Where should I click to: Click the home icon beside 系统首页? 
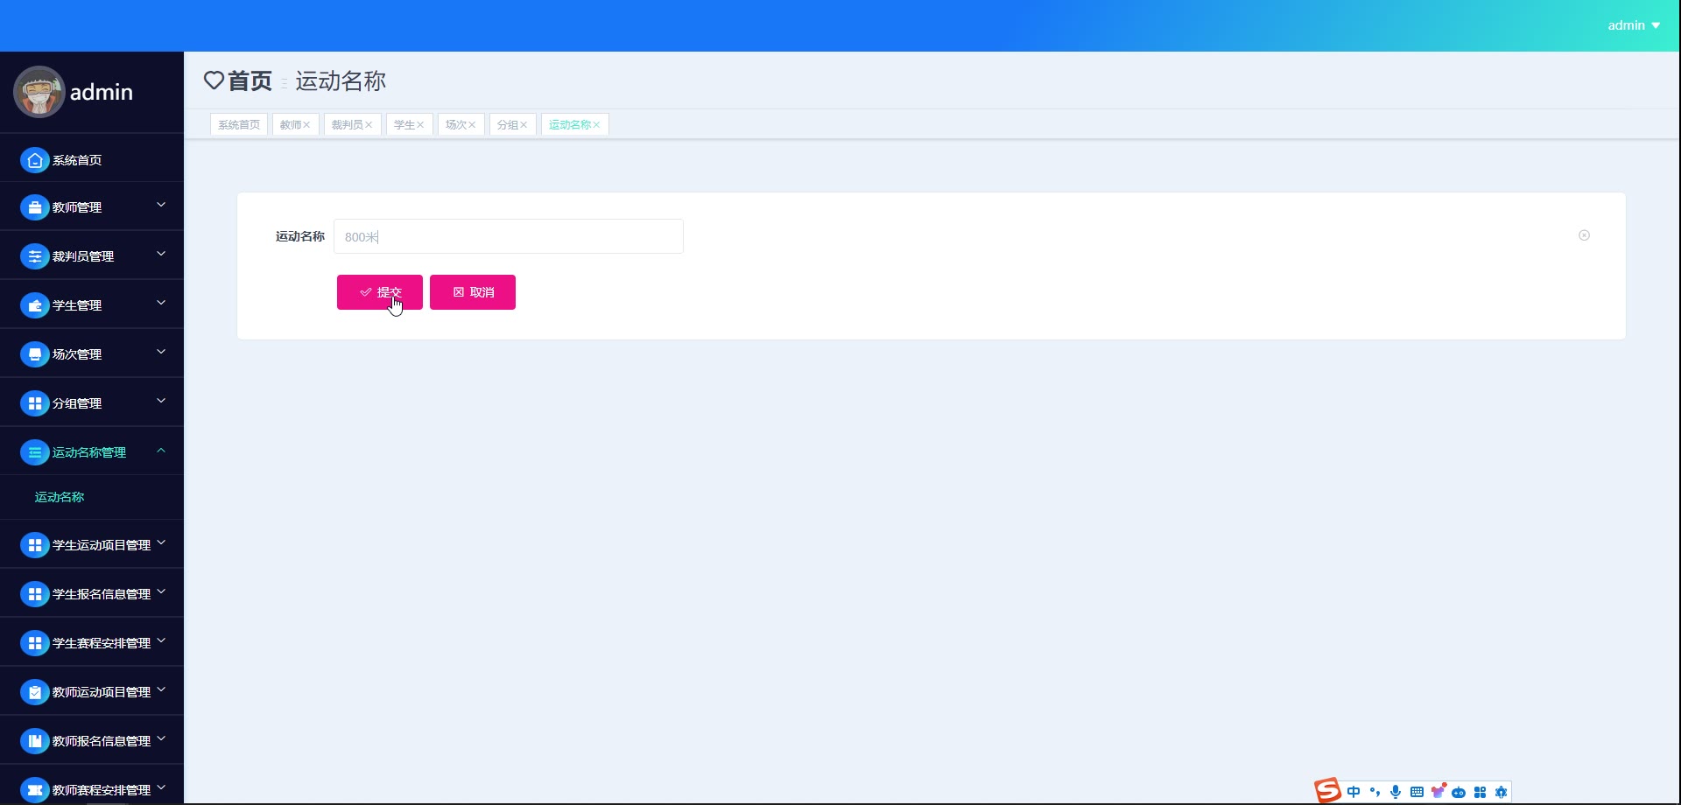(35, 160)
